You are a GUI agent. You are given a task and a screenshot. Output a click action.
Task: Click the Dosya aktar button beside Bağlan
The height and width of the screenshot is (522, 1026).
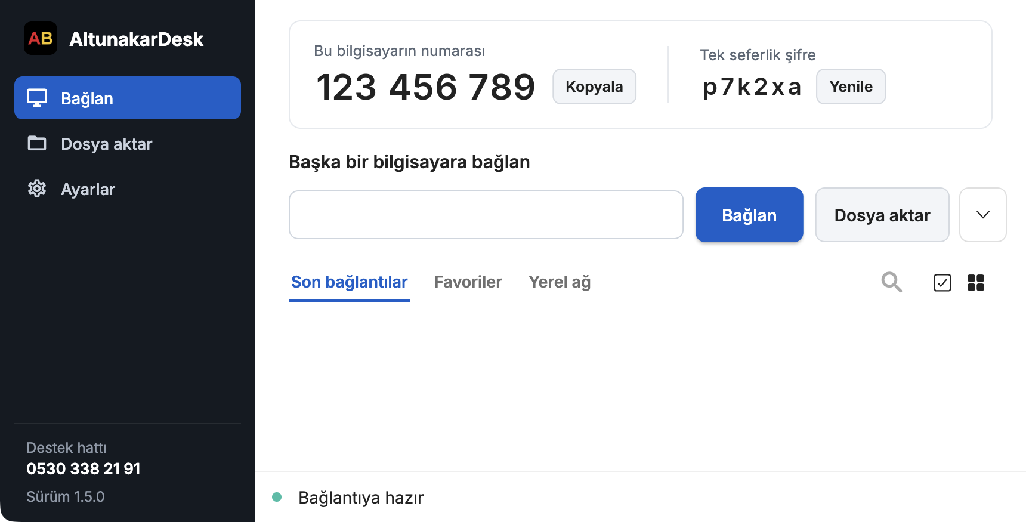click(x=882, y=215)
